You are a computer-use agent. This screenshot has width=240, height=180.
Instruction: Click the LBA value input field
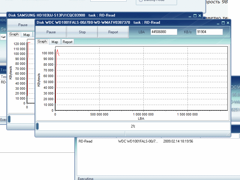163,32
